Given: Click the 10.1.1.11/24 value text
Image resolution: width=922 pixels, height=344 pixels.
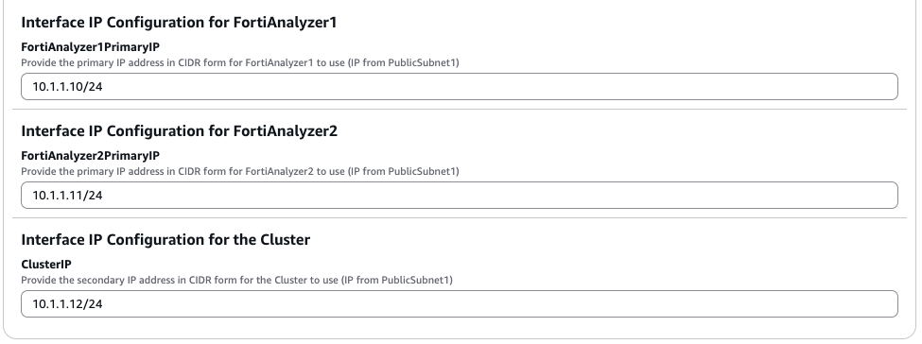Looking at the screenshot, I should pyautogui.click(x=68, y=196).
